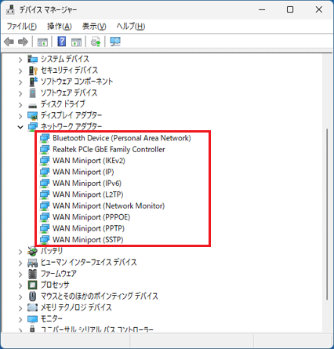Click the プロセッサ category icon
The height and width of the screenshot is (349, 334).
click(x=33, y=285)
